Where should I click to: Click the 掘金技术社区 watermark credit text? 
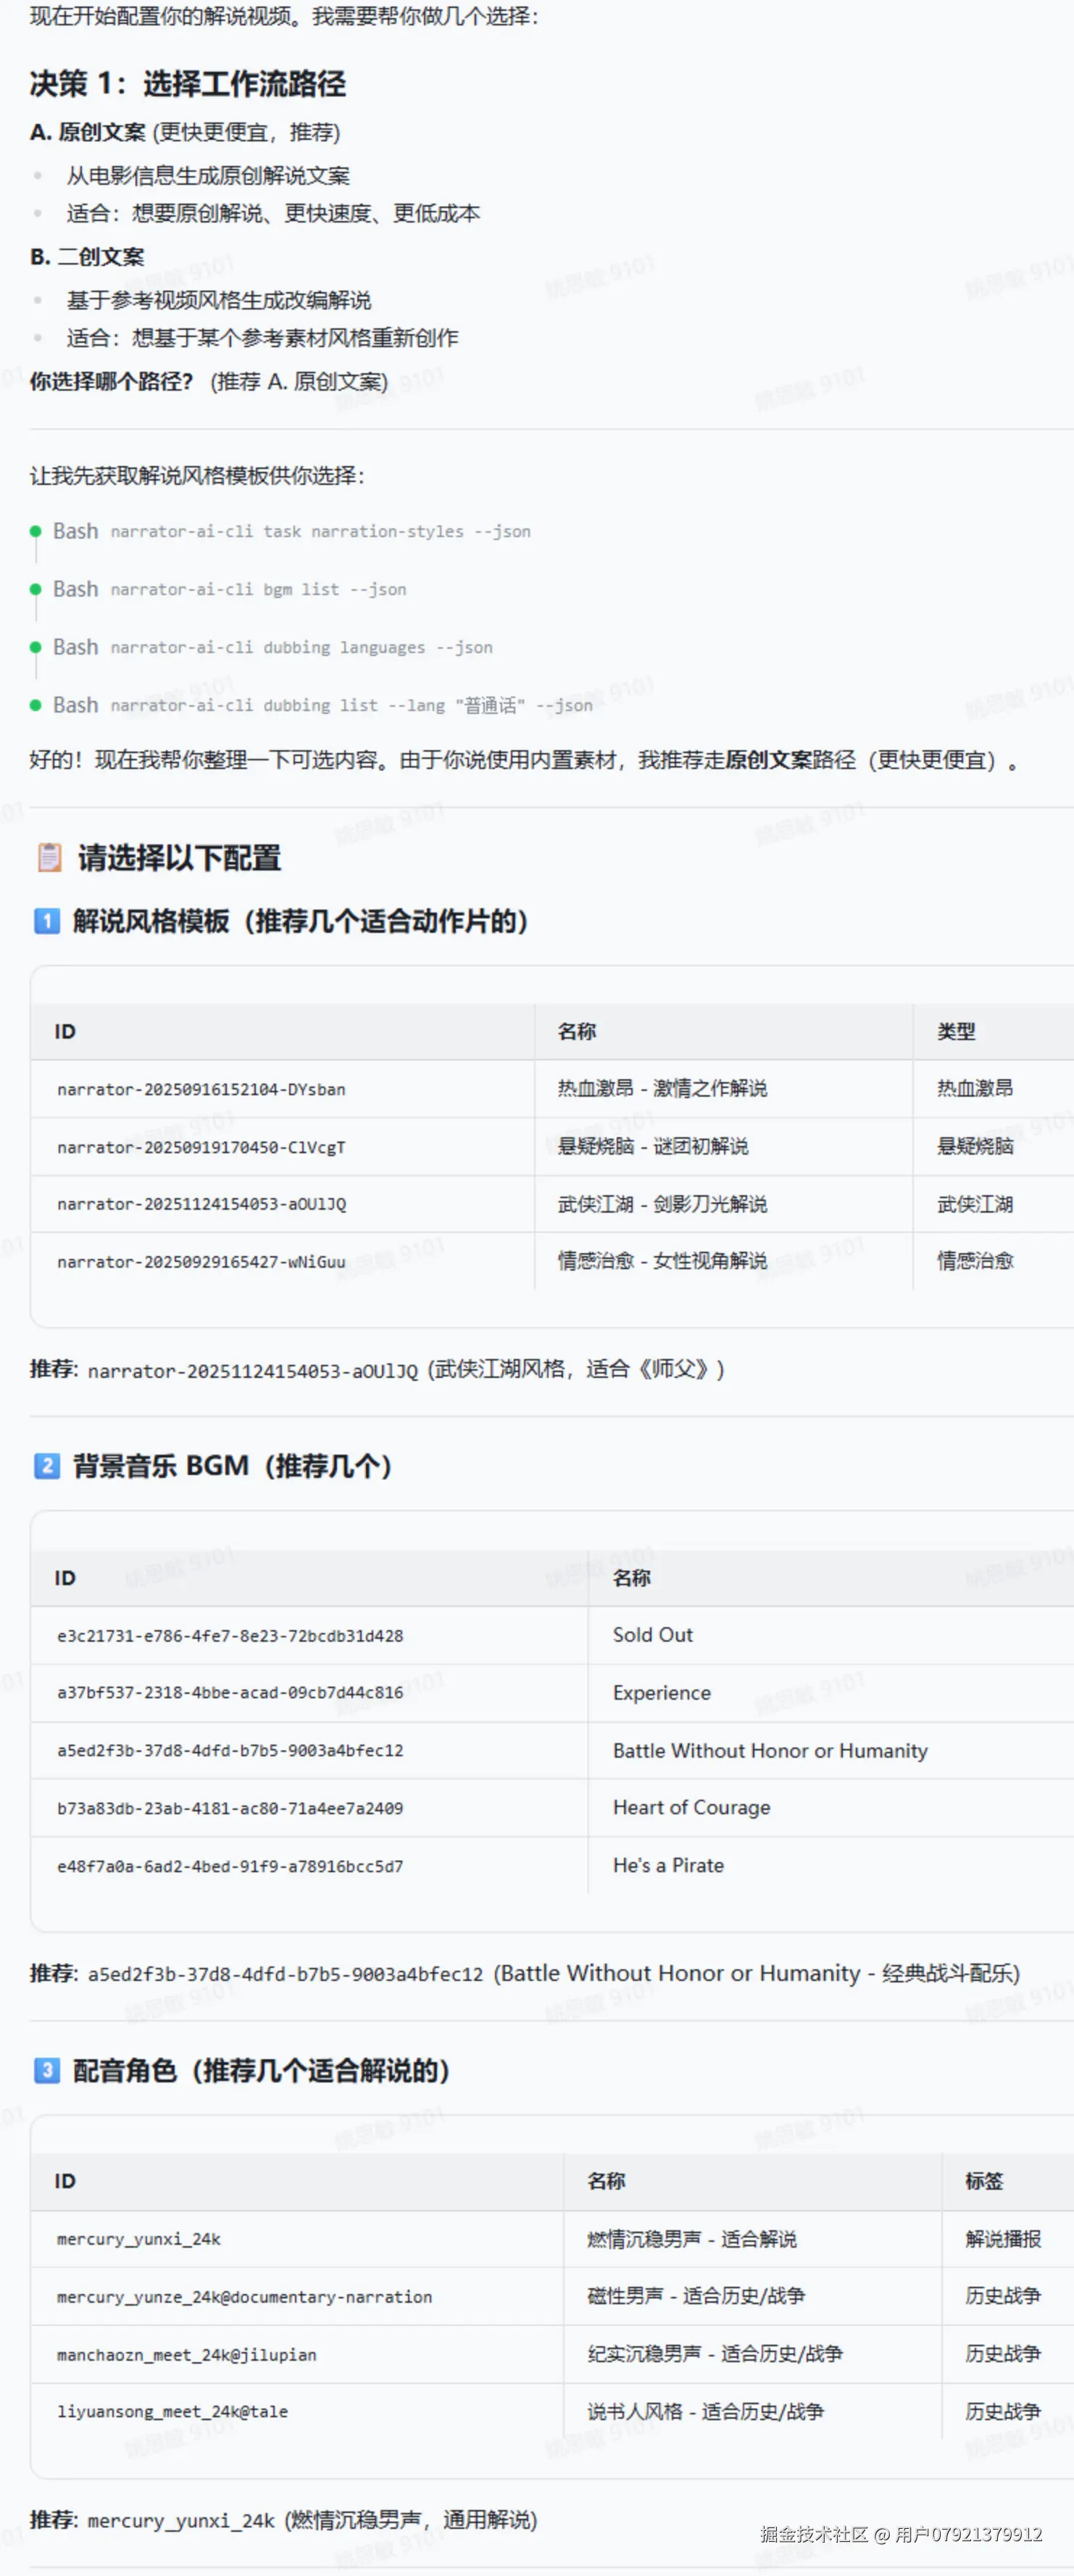point(901,2534)
